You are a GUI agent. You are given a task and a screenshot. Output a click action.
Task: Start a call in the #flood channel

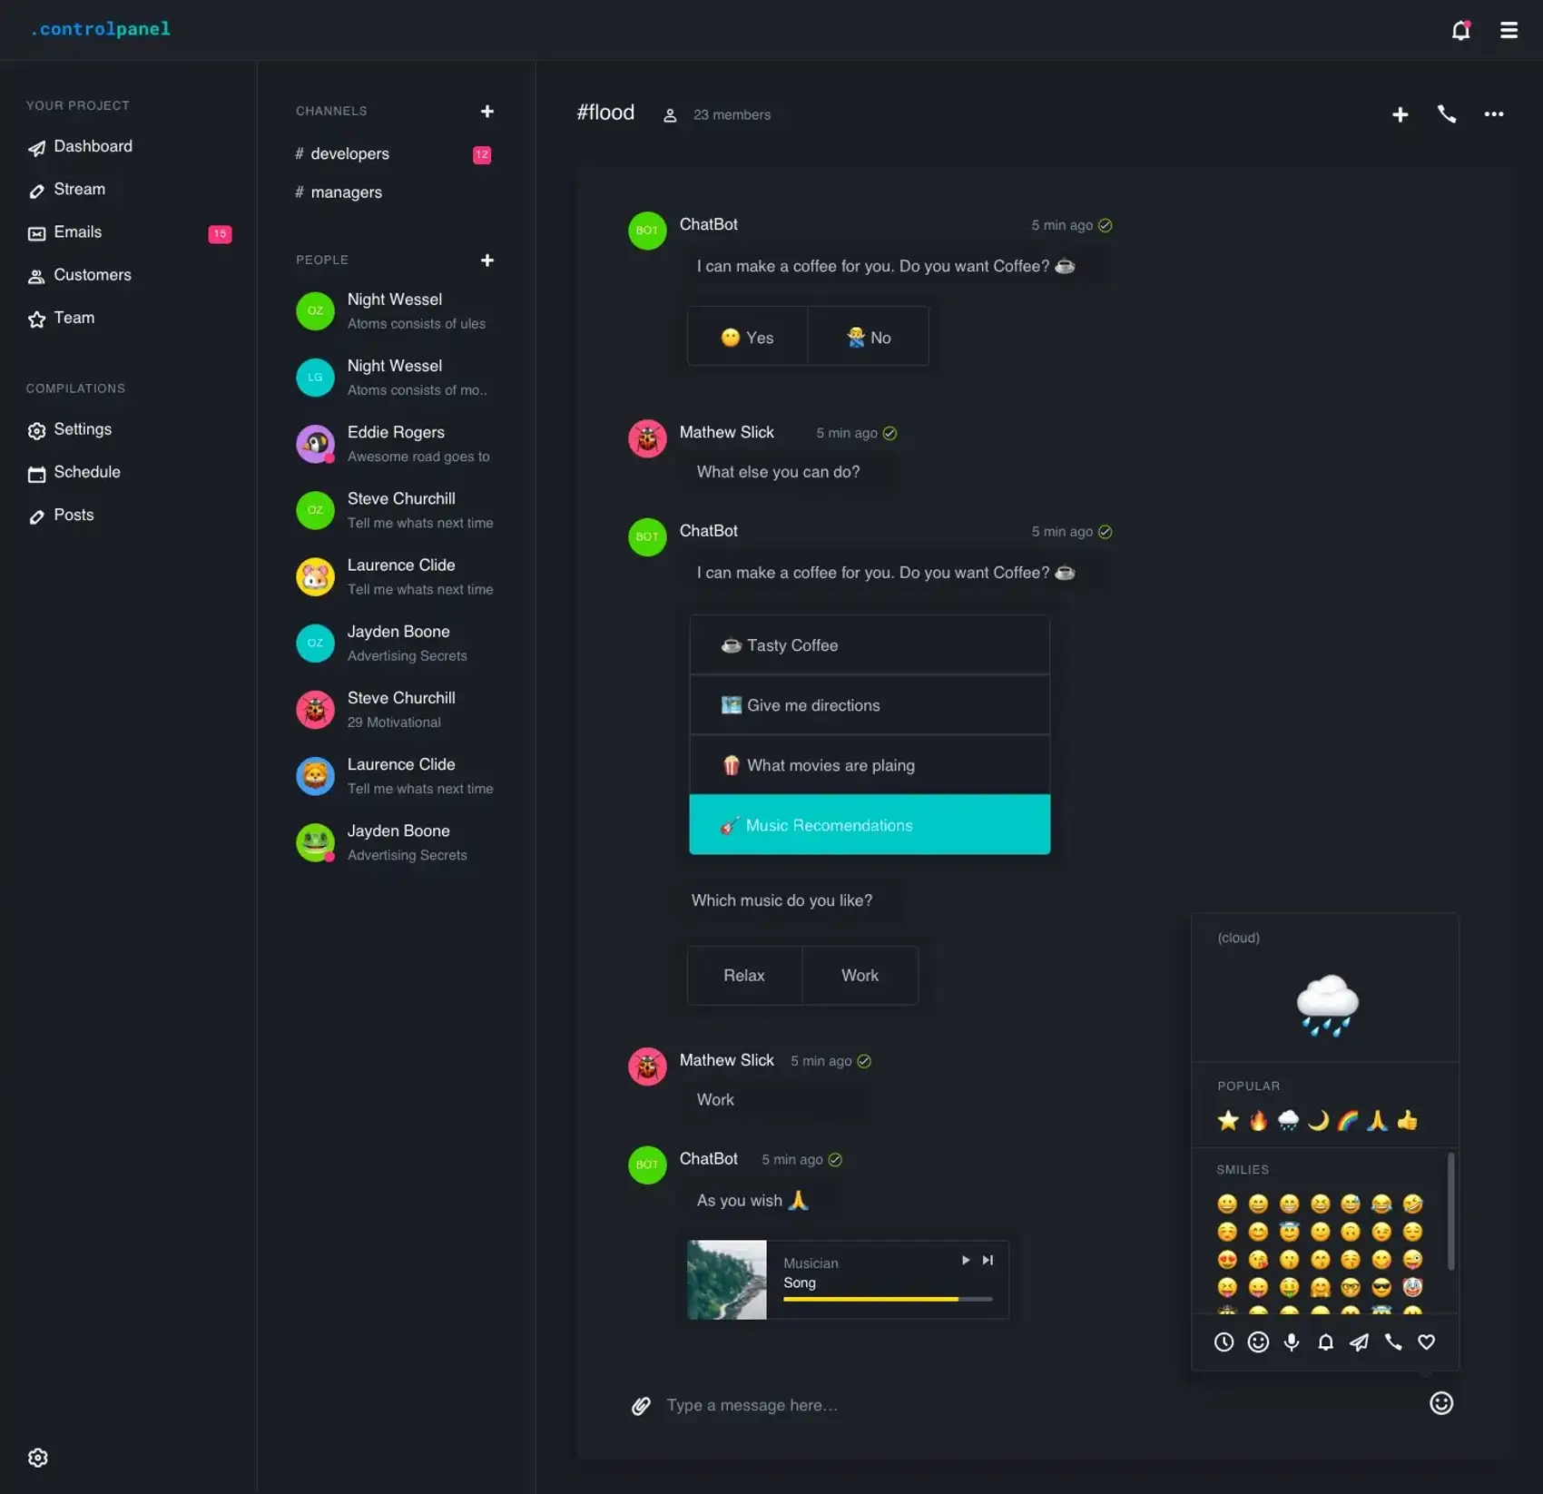1447,114
